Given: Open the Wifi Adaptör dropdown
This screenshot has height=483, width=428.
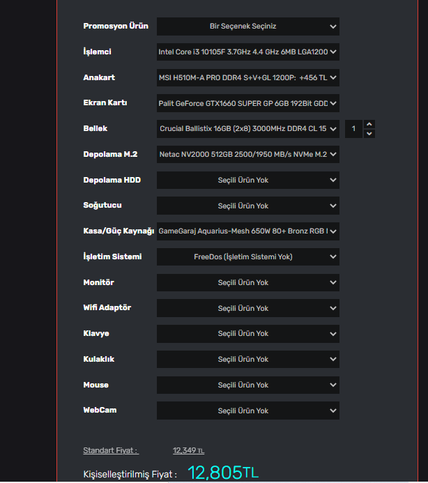Looking at the screenshot, I should point(247,308).
